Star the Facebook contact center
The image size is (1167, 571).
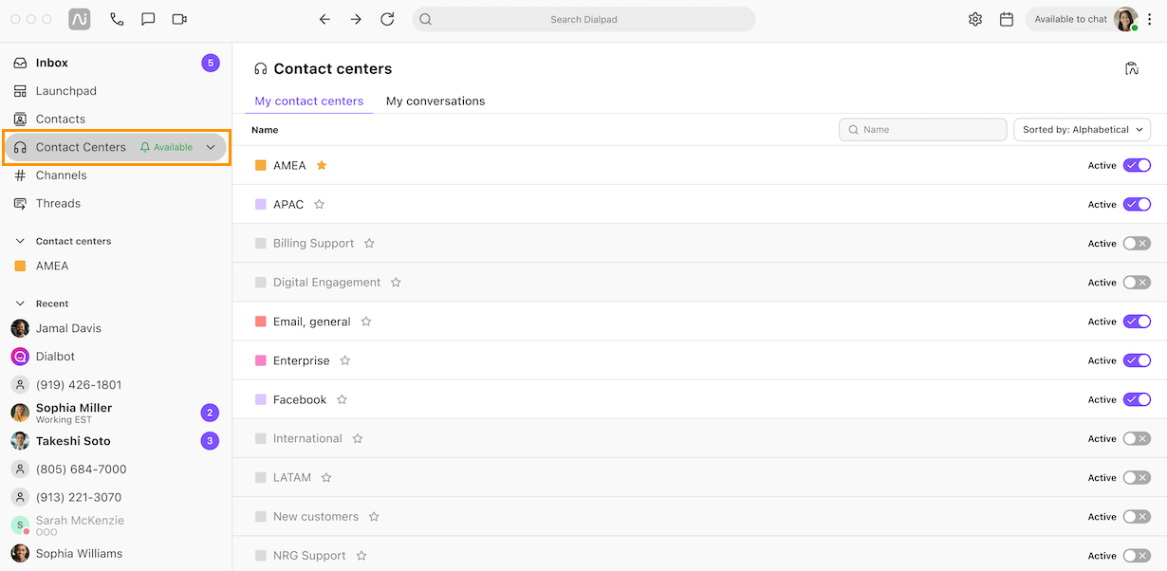pos(342,399)
